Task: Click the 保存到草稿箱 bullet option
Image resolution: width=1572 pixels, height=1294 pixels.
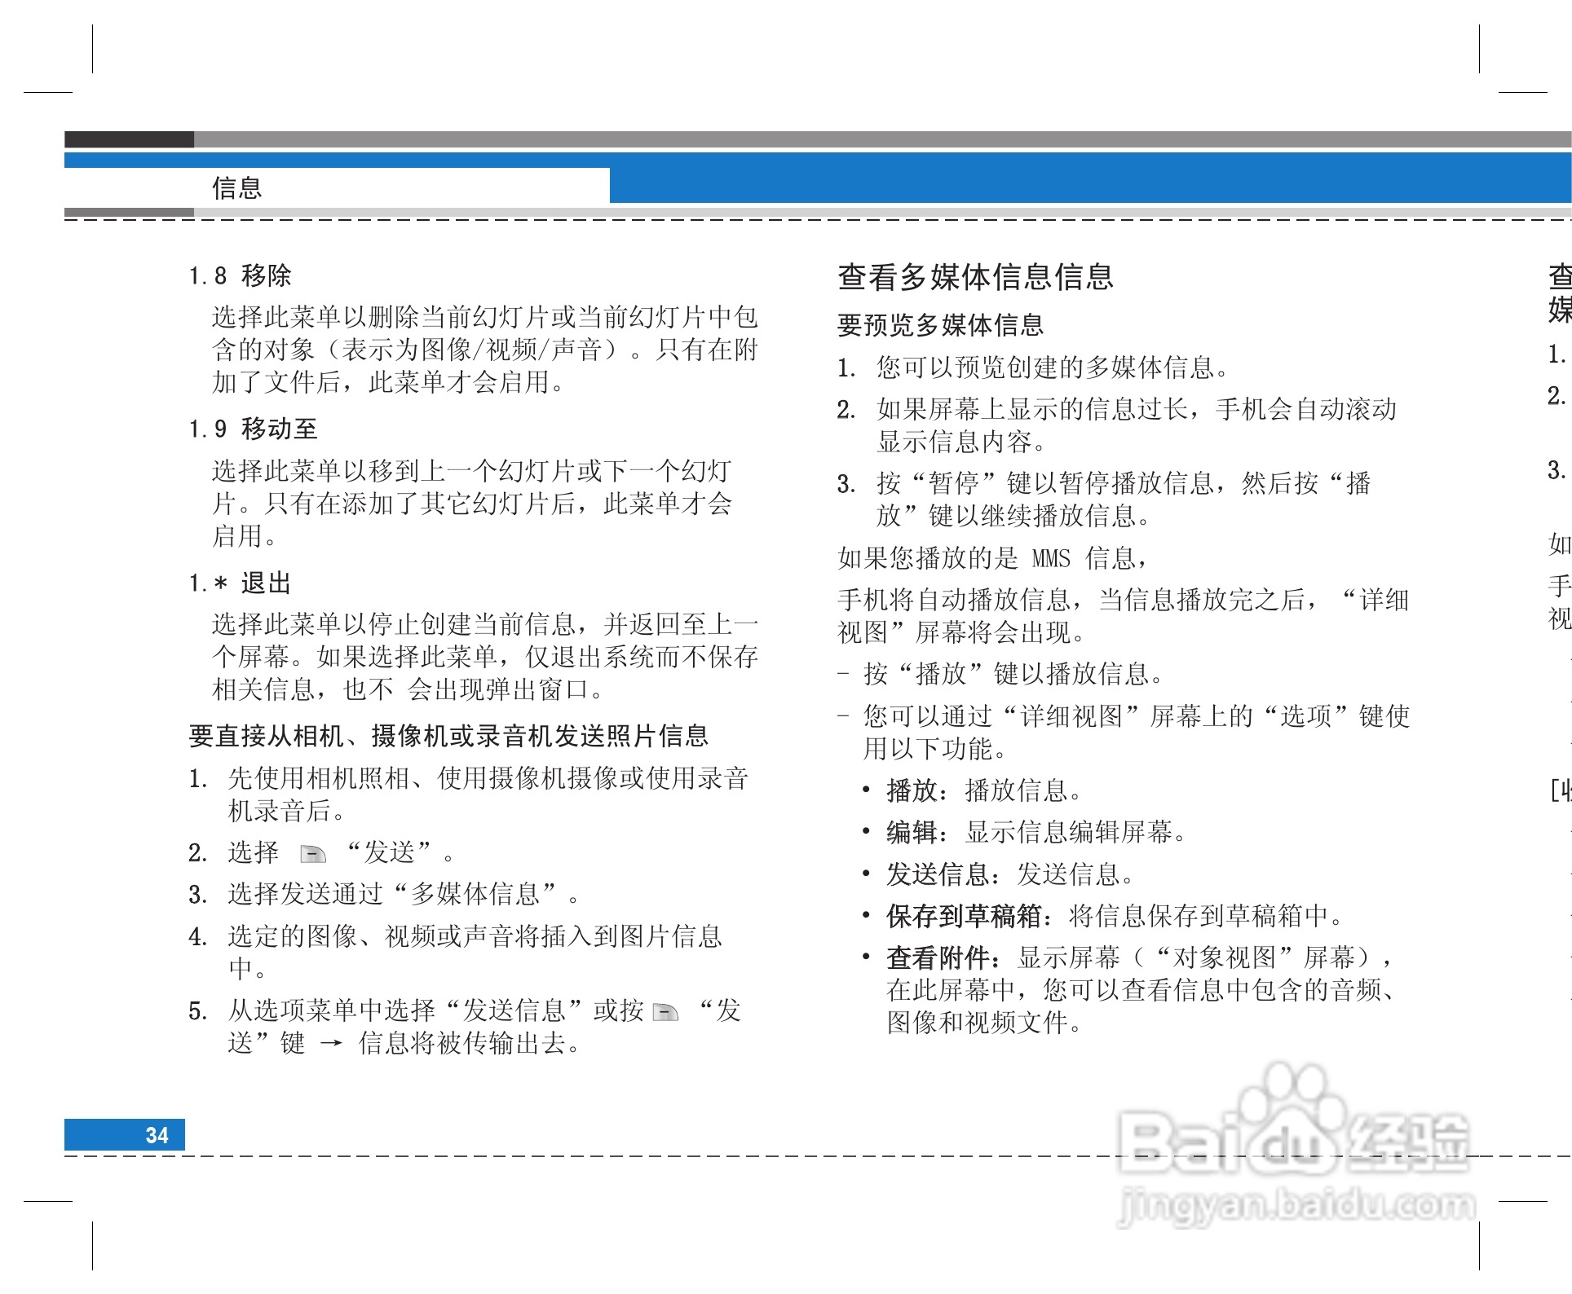Action: point(964,916)
